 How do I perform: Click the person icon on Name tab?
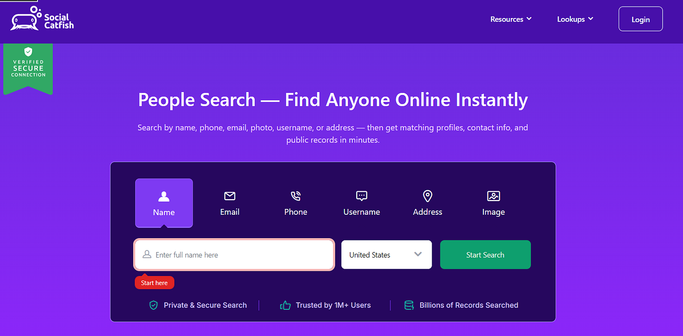tap(164, 196)
